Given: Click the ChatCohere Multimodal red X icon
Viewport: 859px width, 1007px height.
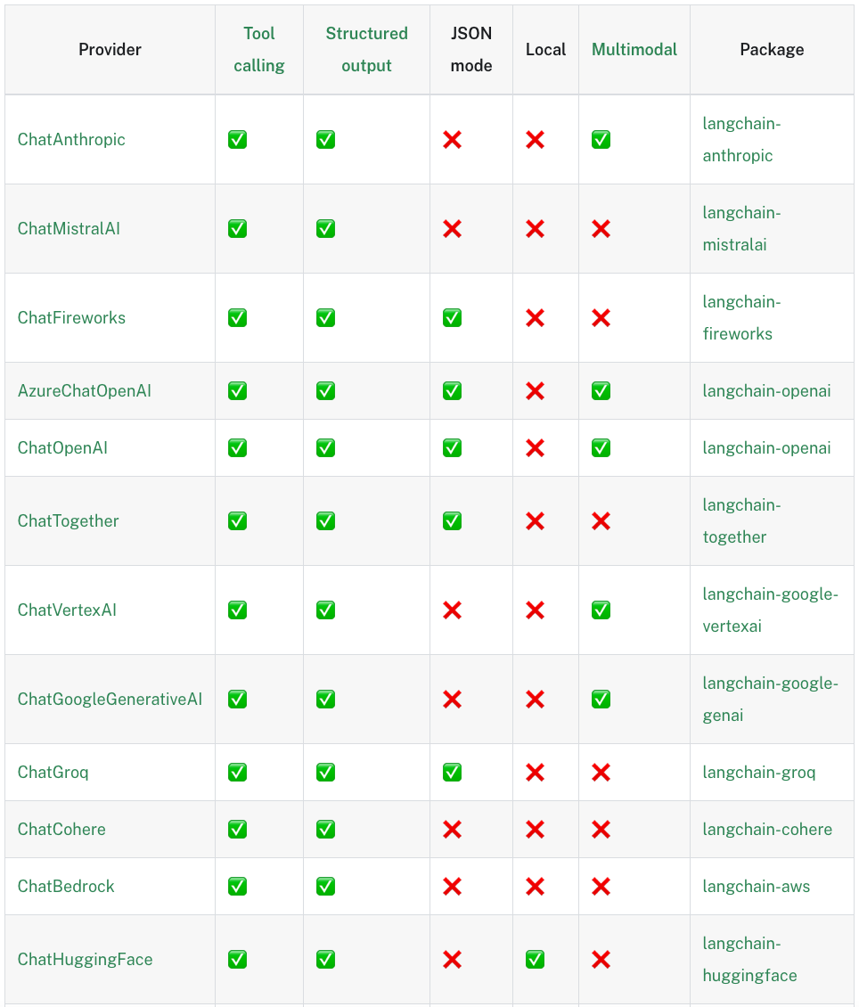Looking at the screenshot, I should (601, 830).
